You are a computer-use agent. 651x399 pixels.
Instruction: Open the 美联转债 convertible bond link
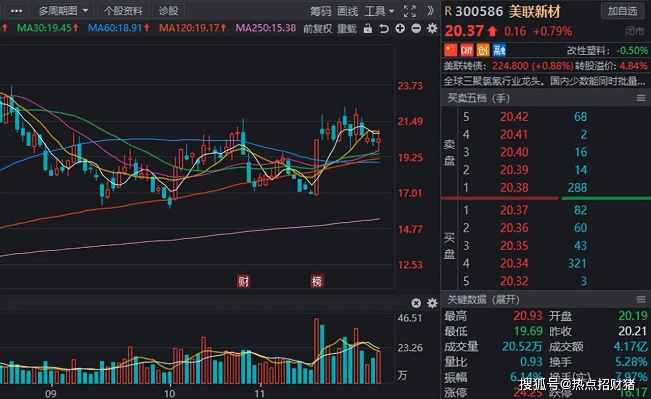[465, 66]
